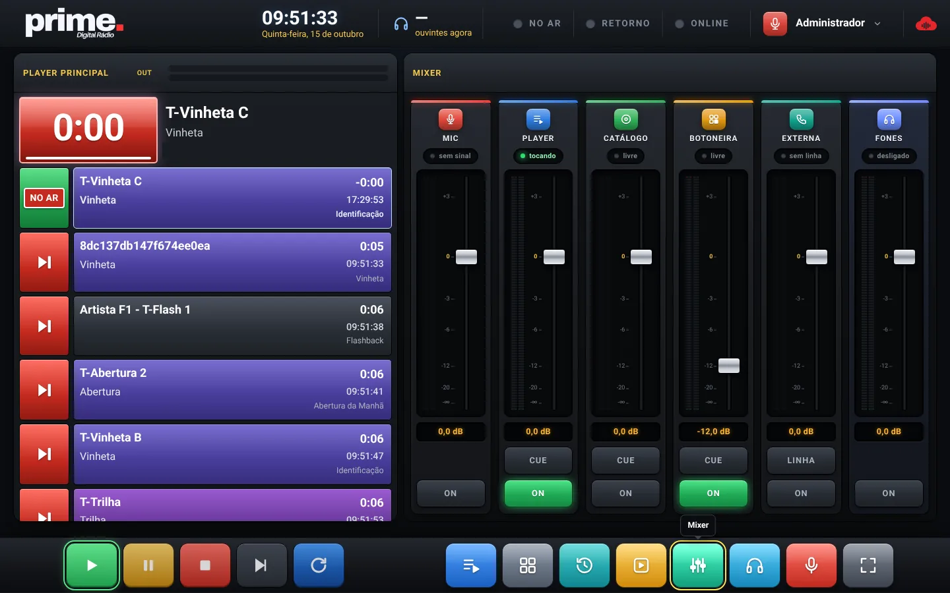Toggle the FONES channel ON button
This screenshot has width=950, height=593.
point(889,493)
